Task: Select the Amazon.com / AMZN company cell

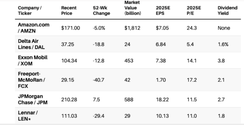Action: coord(34,28)
